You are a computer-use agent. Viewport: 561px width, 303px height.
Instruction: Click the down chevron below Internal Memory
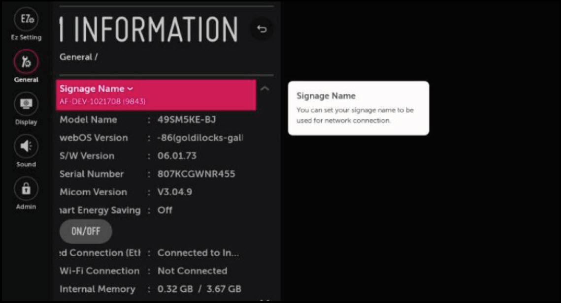point(265,299)
